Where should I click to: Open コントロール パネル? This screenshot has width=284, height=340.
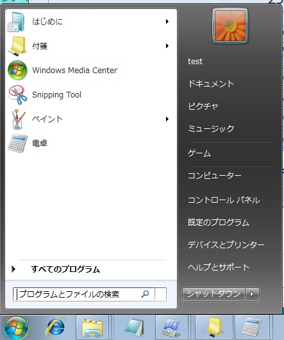point(224,200)
